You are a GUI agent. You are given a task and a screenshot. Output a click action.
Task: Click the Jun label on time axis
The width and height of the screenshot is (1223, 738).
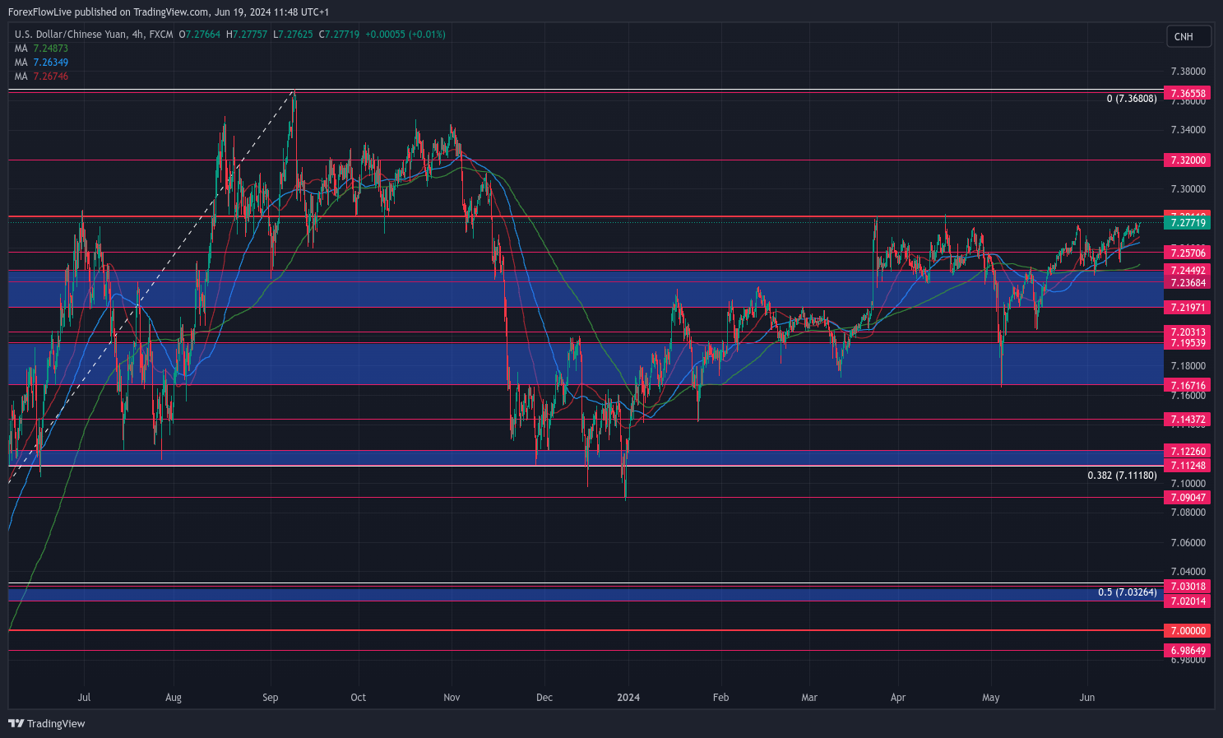click(1087, 698)
